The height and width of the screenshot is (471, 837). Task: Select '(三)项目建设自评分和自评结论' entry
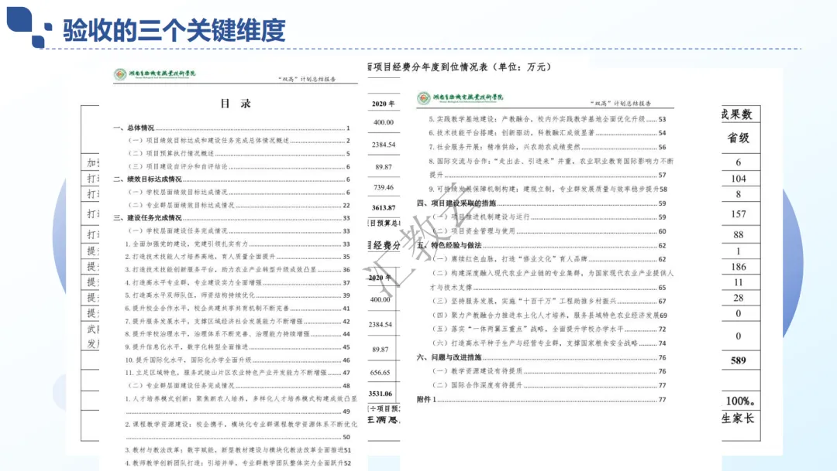tap(239, 166)
